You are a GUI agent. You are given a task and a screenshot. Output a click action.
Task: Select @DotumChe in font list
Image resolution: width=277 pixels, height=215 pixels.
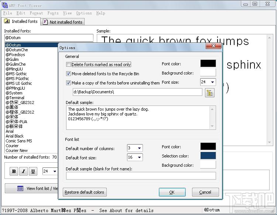[17, 50]
